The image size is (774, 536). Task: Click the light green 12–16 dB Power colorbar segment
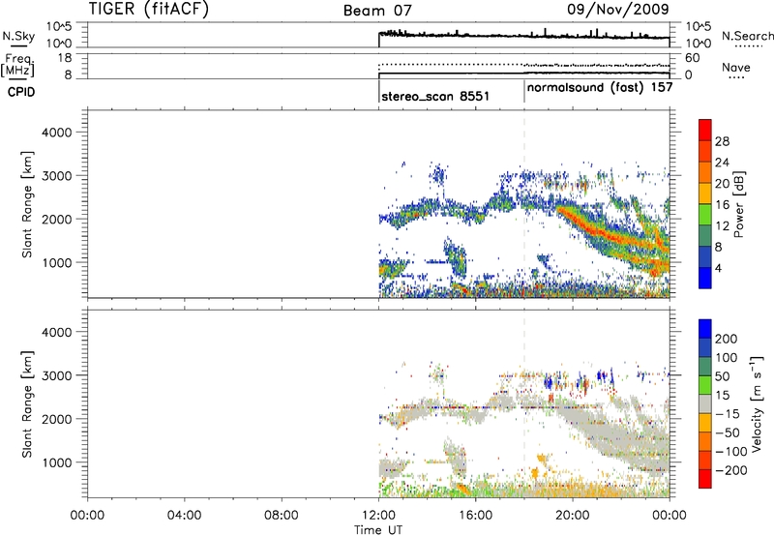(x=705, y=215)
